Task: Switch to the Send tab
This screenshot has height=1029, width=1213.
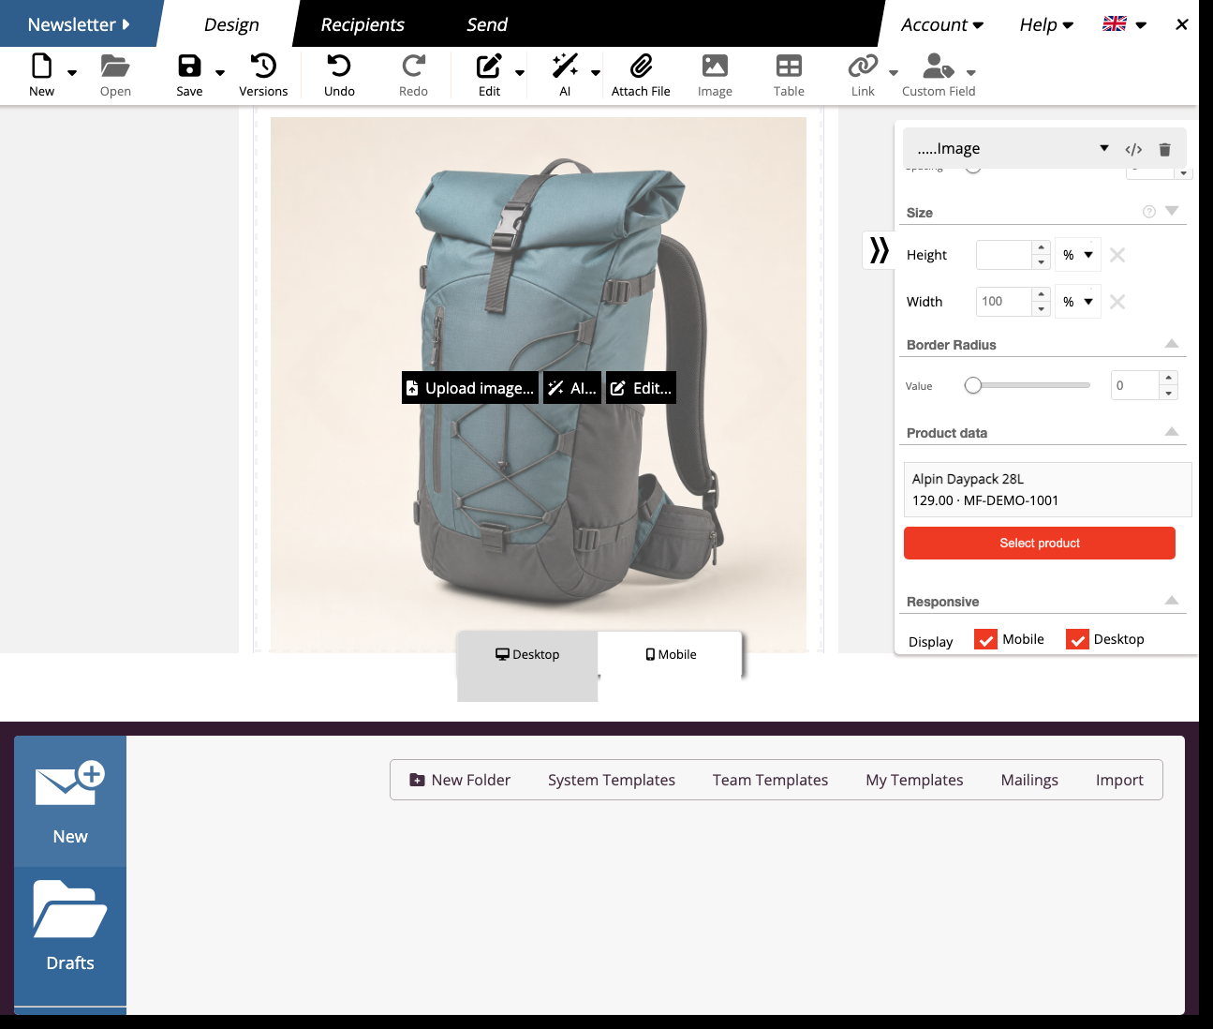Action: [487, 24]
